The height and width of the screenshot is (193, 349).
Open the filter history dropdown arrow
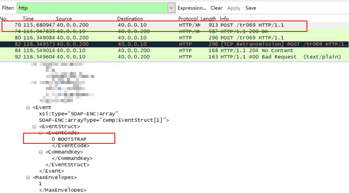(x=171, y=8)
